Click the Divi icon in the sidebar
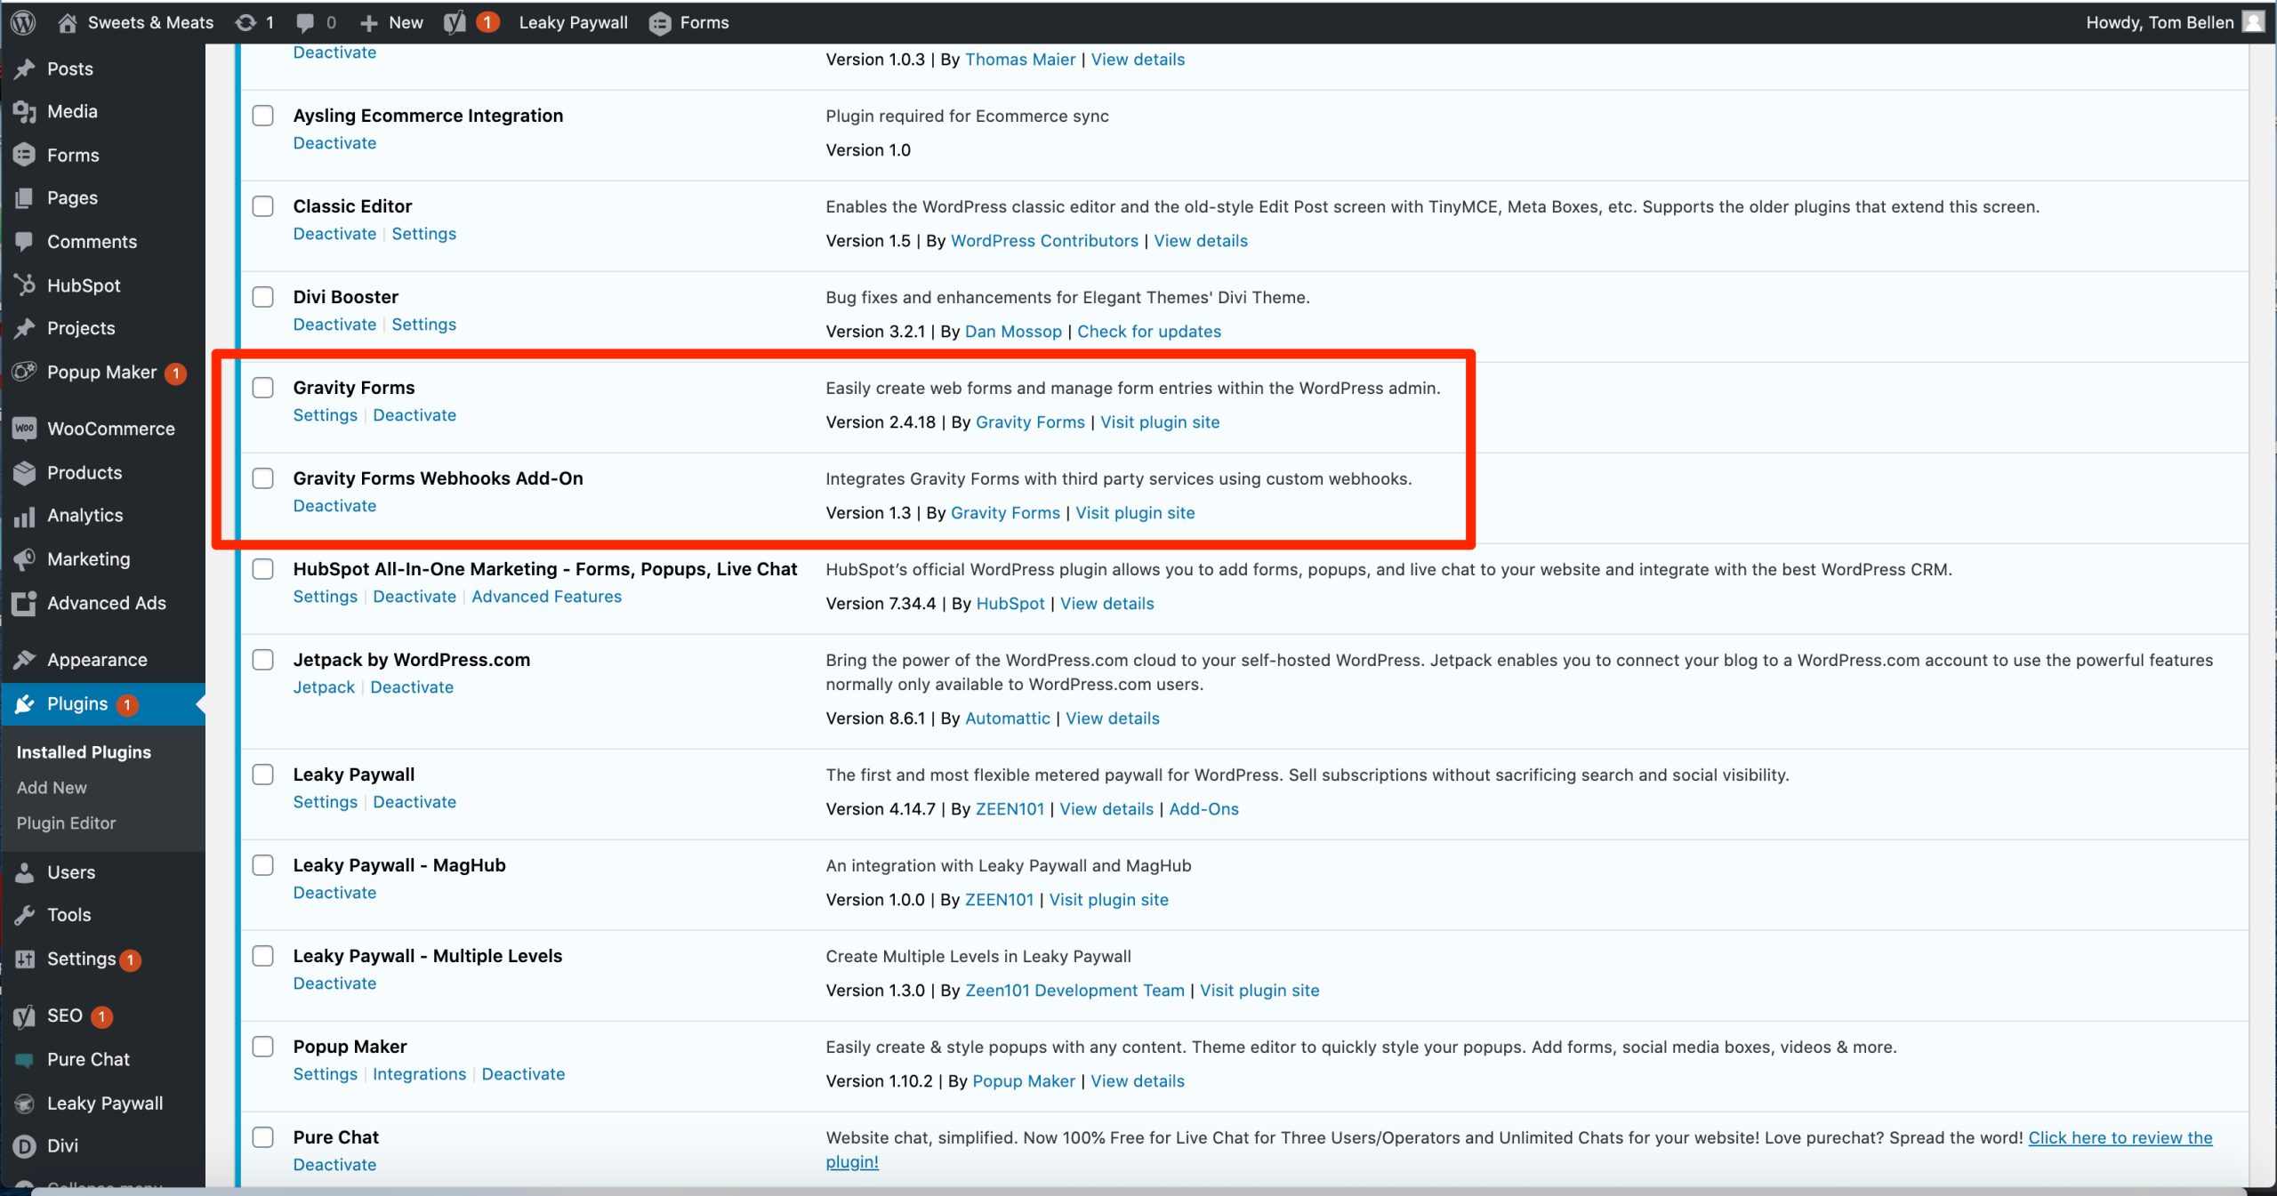The image size is (2277, 1196). click(25, 1146)
